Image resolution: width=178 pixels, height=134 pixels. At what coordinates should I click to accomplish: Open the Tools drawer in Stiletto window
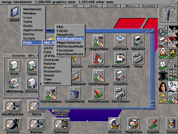point(32,66)
